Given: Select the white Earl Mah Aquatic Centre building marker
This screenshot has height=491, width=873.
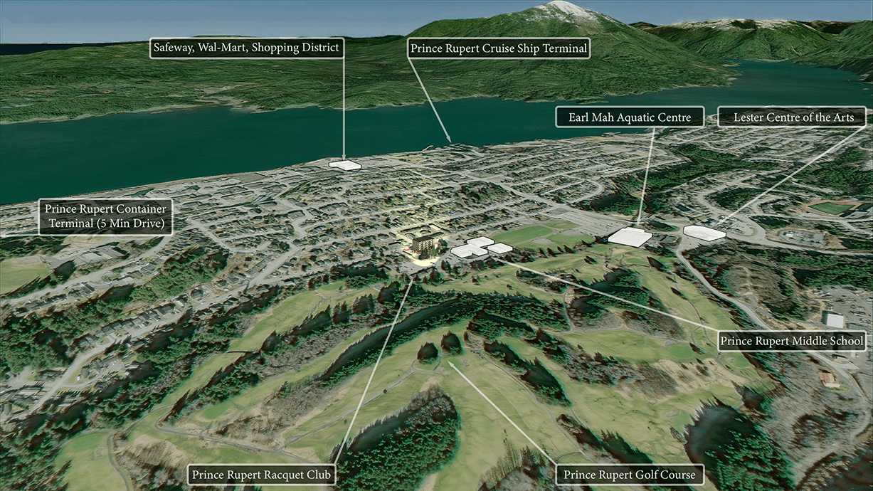Looking at the screenshot, I should 629,237.
